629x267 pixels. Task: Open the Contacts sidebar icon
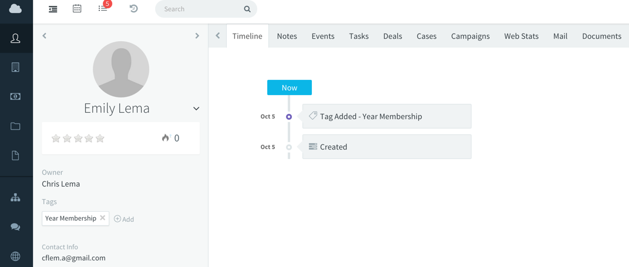[x=15, y=39]
